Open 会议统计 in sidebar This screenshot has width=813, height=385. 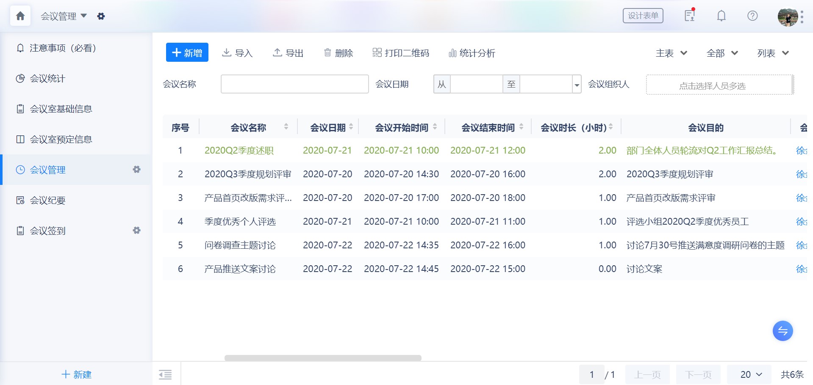pyautogui.click(x=76, y=78)
